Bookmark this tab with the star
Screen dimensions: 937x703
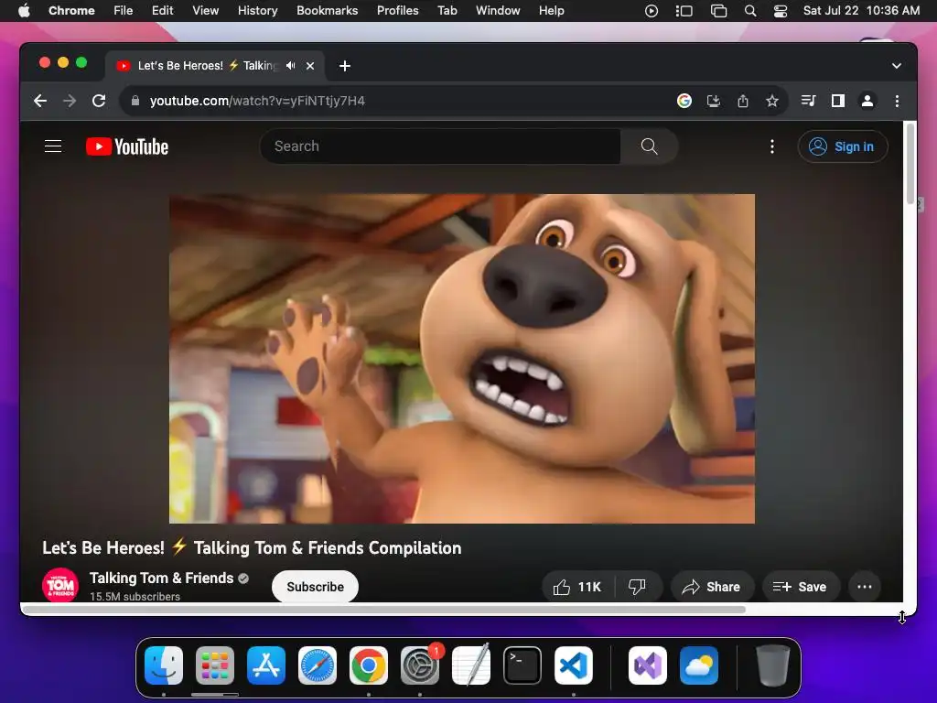772,101
